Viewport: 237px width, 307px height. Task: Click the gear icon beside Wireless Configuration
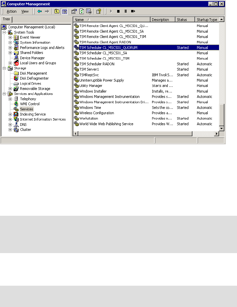pyautogui.click(x=76, y=113)
